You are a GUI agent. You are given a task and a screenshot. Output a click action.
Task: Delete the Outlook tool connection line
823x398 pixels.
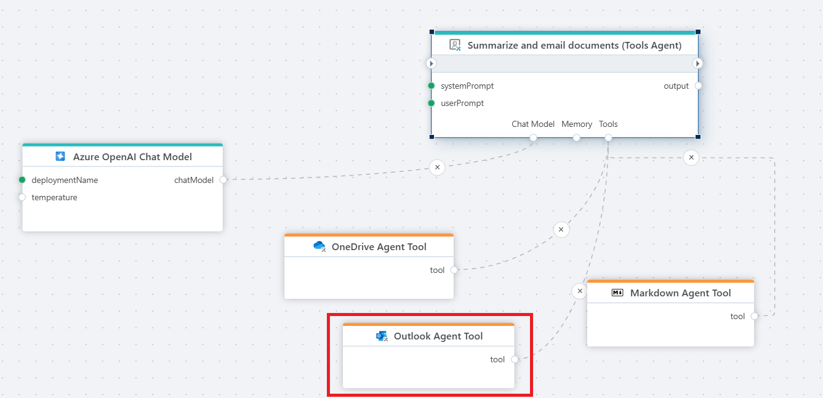point(579,291)
